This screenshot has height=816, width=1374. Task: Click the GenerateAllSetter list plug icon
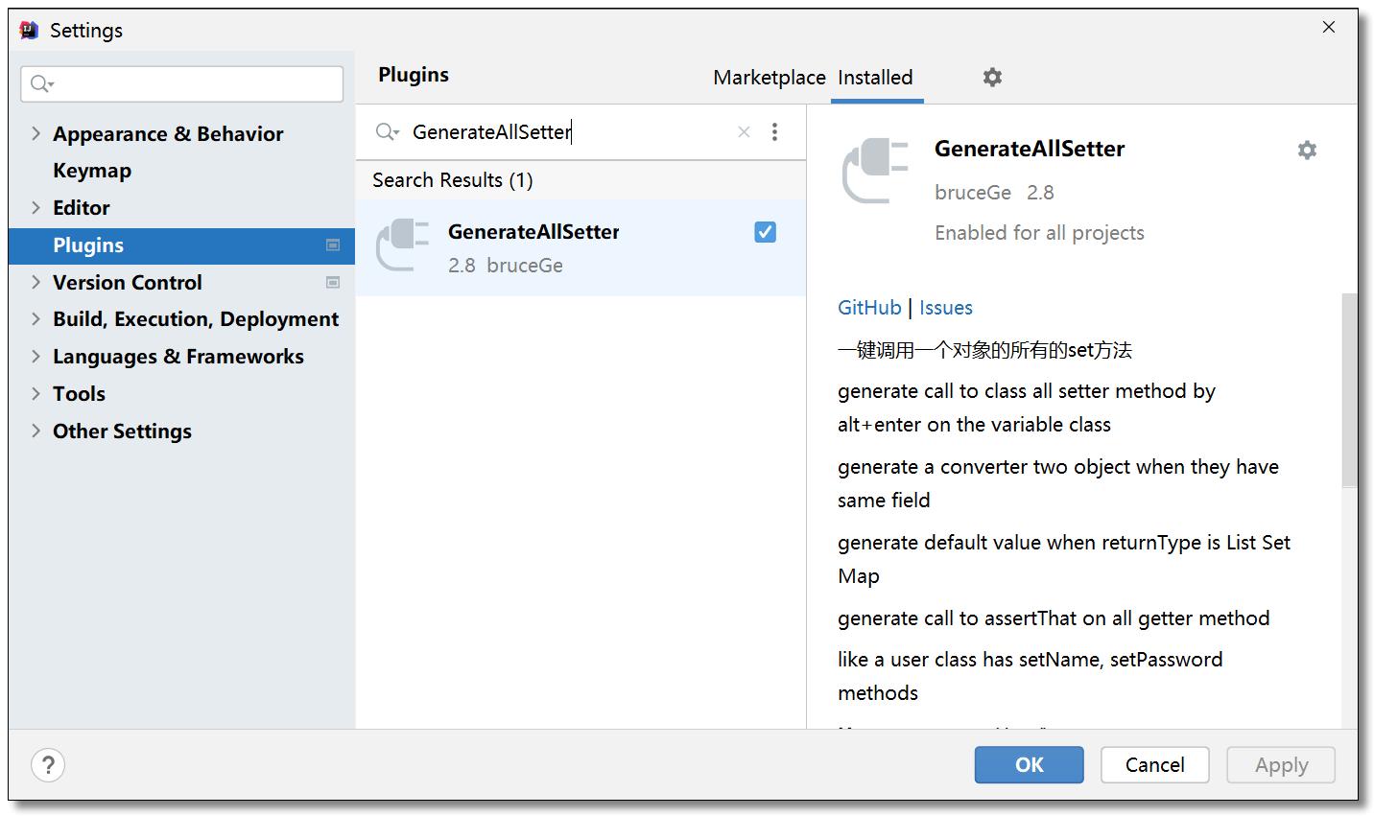click(402, 245)
